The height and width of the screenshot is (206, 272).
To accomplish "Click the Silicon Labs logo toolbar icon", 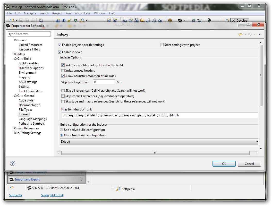I will coord(180,20).
